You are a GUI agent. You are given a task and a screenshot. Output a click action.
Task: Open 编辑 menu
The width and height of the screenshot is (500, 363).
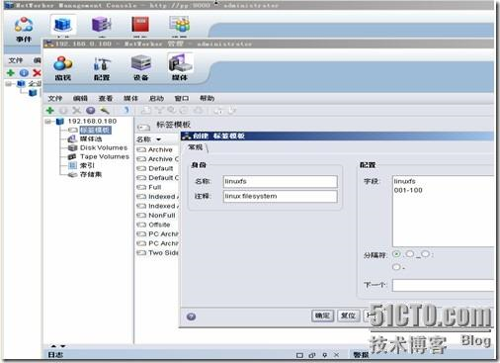pos(80,98)
